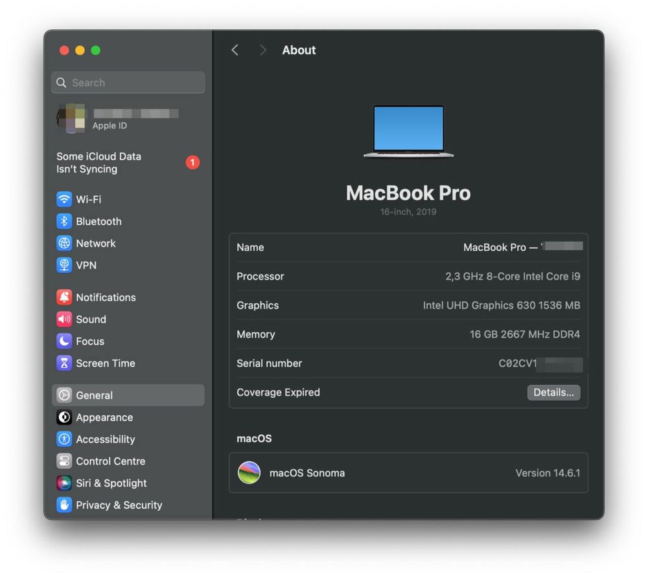Open the Apple ID account row
The height and width of the screenshot is (578, 648).
point(128,119)
